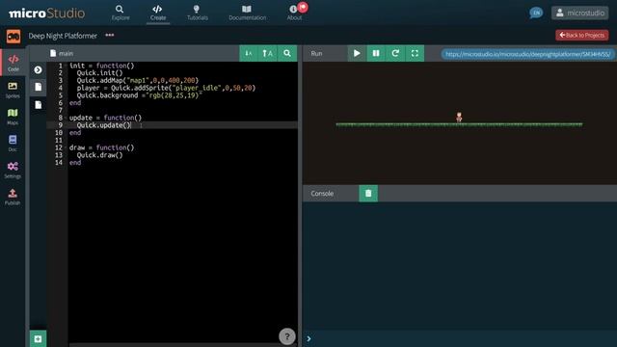Open search in code editor
The image size is (617, 347).
[287, 53]
